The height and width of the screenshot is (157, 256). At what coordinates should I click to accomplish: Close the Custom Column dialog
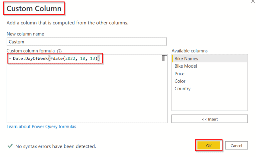tap(253, 2)
